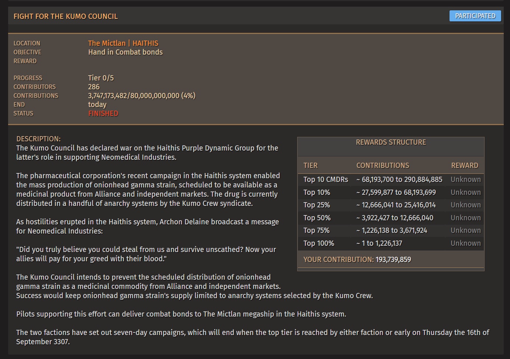Click the DESCRIPTION heading
This screenshot has height=359, width=510.
pyautogui.click(x=38, y=139)
